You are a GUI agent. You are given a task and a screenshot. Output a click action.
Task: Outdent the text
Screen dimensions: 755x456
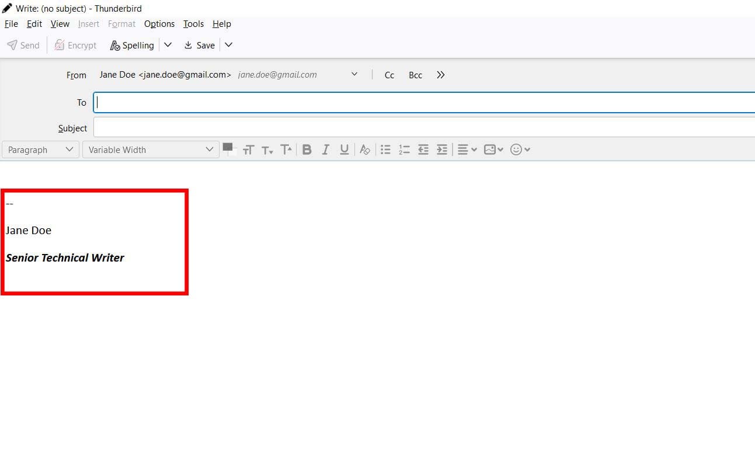(423, 149)
